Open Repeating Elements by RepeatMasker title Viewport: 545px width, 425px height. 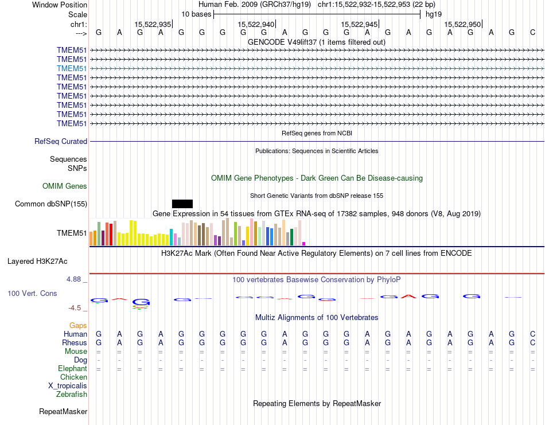pyautogui.click(x=317, y=404)
